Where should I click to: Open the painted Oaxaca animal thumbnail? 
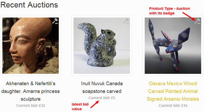pyautogui.click(x=173, y=46)
